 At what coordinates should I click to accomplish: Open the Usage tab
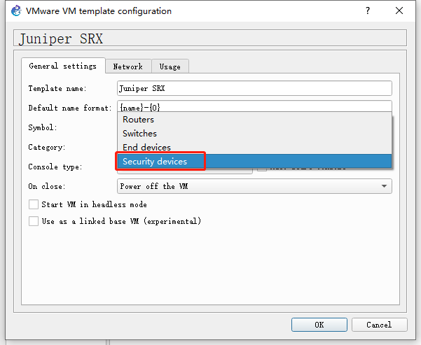pos(170,66)
